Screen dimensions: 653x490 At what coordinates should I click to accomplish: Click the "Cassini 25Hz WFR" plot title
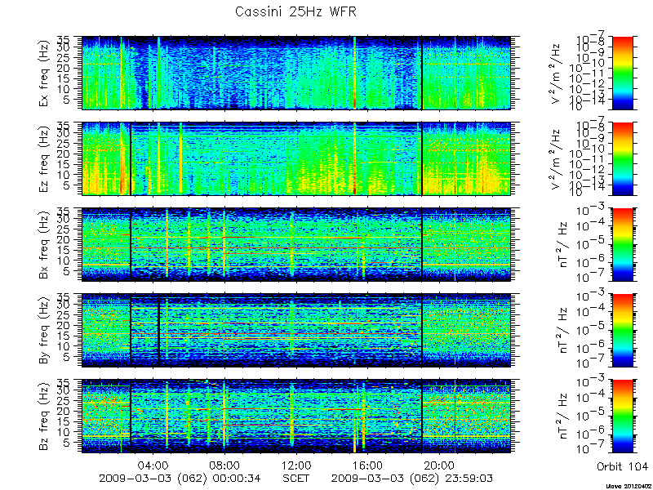point(295,11)
